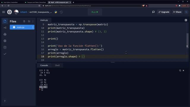Switch to the Shell tab
The height and width of the screenshot is (107, 190).
[57, 65]
